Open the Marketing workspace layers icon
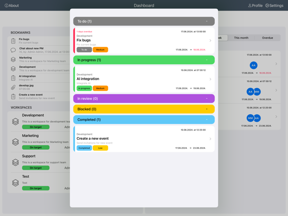Image resolution: width=288 pixels, height=216 pixels. [16, 142]
